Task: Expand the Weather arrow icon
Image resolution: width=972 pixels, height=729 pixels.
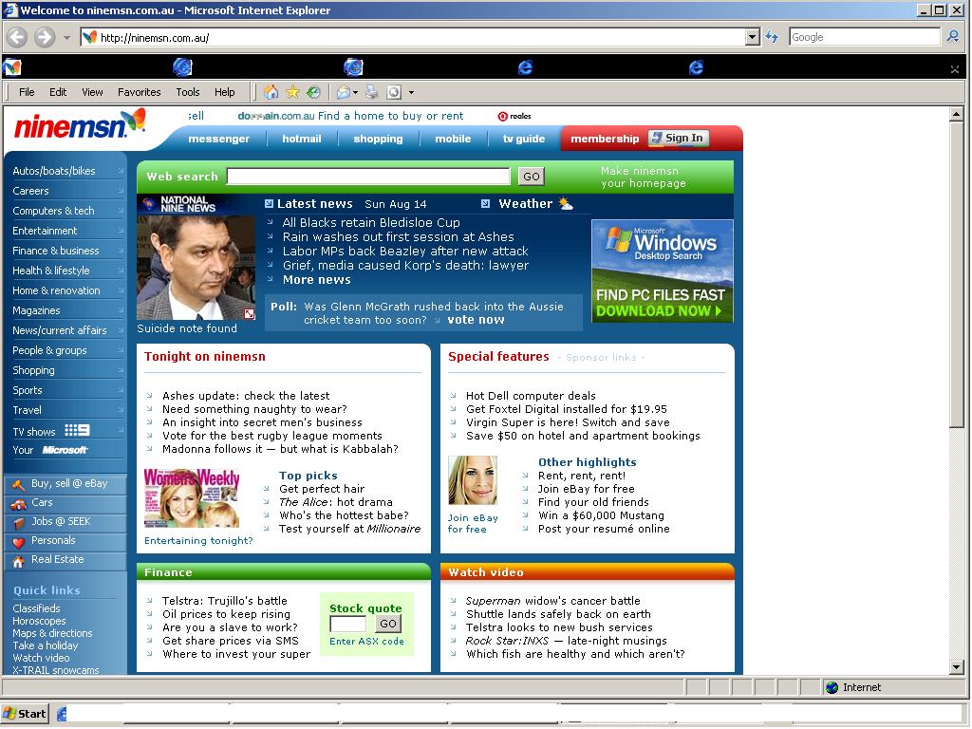Action: click(x=485, y=203)
